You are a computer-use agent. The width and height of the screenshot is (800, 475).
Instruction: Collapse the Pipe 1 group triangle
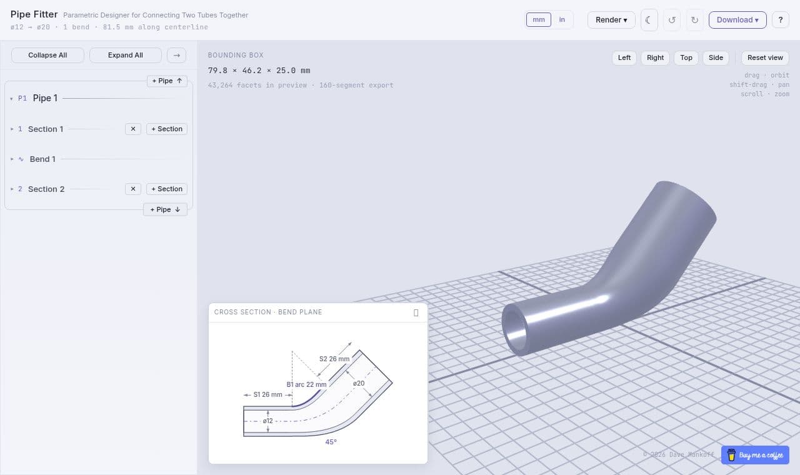[x=11, y=99]
